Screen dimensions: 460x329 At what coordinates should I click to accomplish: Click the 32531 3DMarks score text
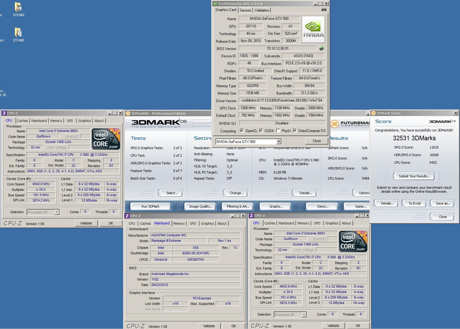coord(414,138)
